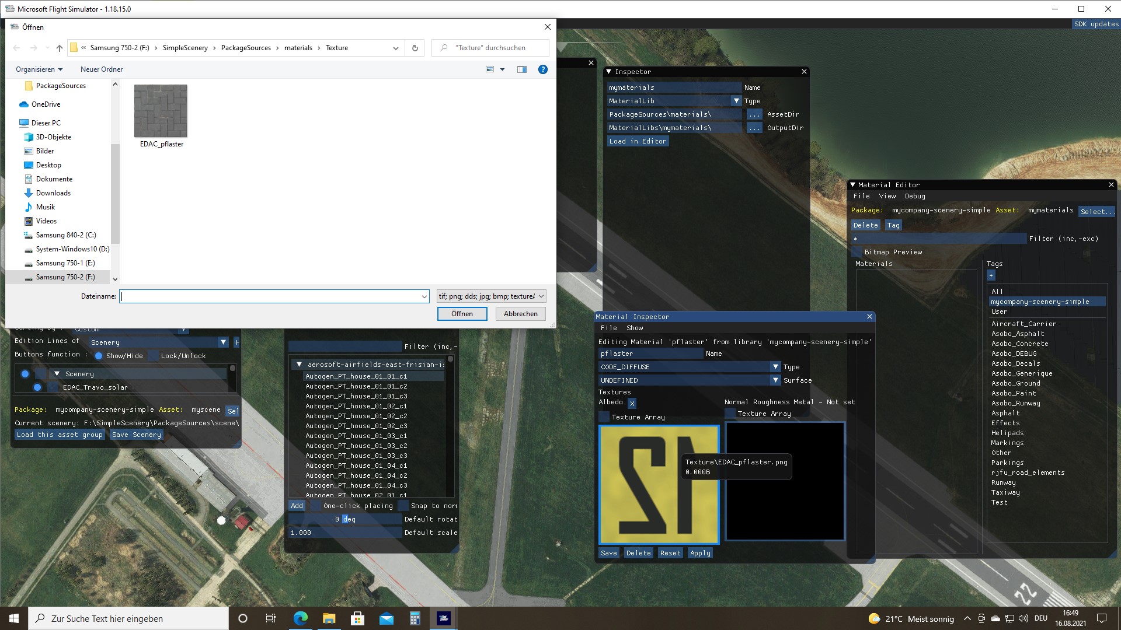Select the Show/Hide radio button

(x=99, y=356)
